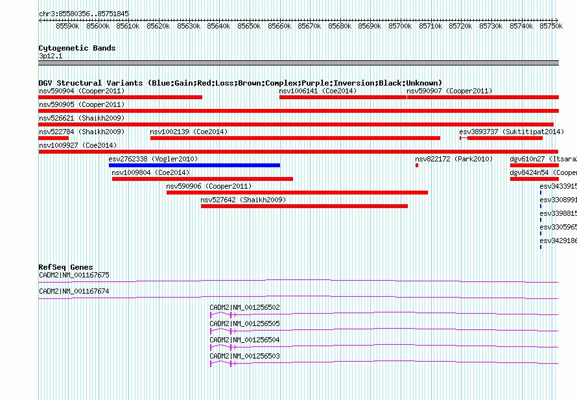Click the CADM2|NM_001256504 transcript label
The image size is (577, 400).
[x=244, y=340]
